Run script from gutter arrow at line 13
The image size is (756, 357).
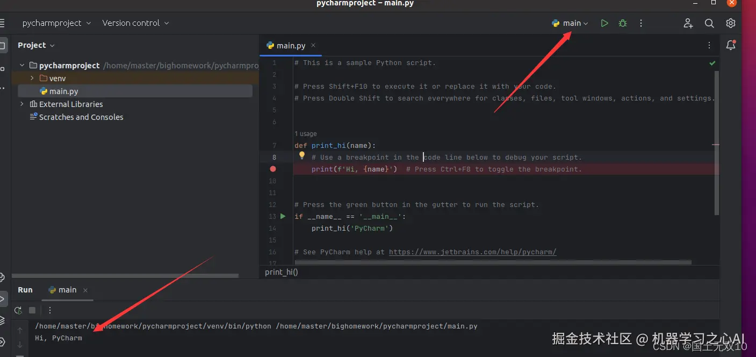[283, 216]
